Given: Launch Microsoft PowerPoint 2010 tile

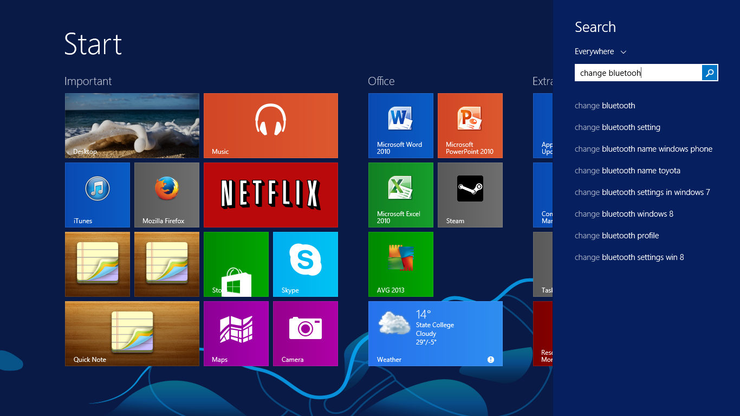Looking at the screenshot, I should 470,126.
